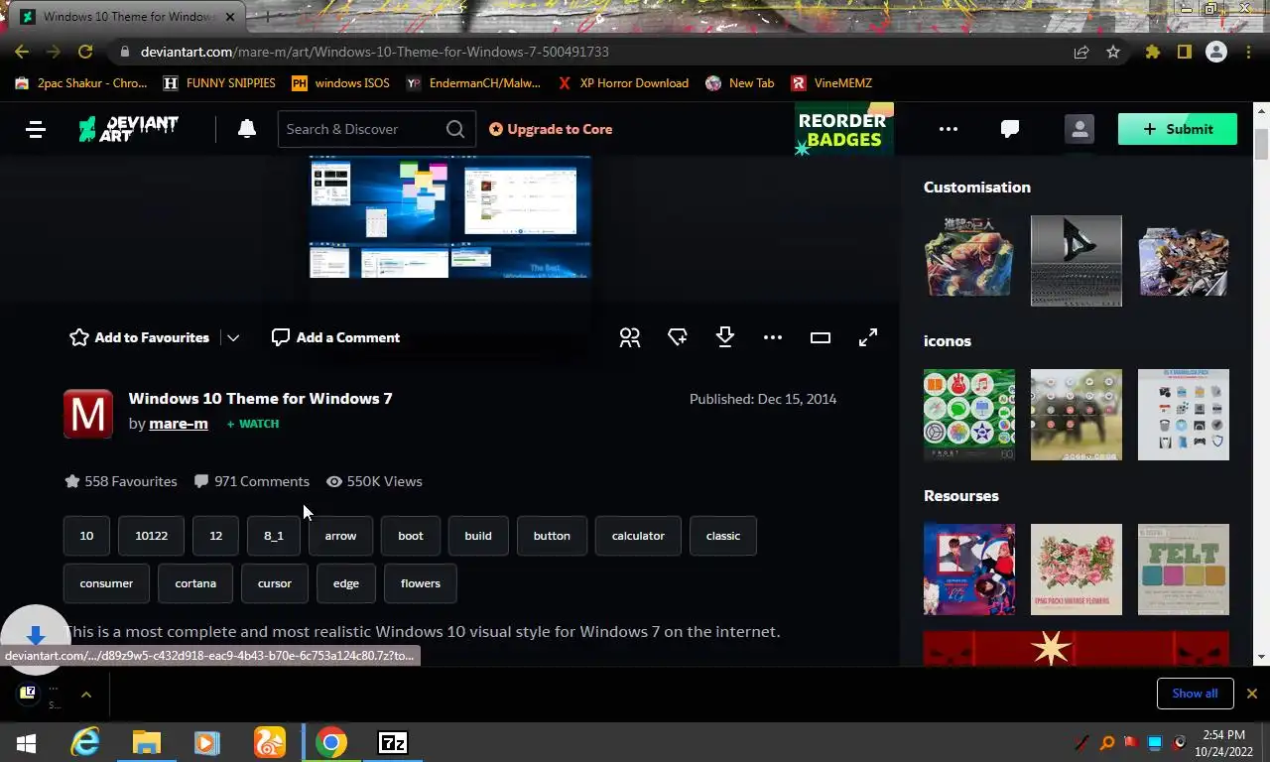Open the notifications bell
The height and width of the screenshot is (762, 1270).
pyautogui.click(x=247, y=129)
